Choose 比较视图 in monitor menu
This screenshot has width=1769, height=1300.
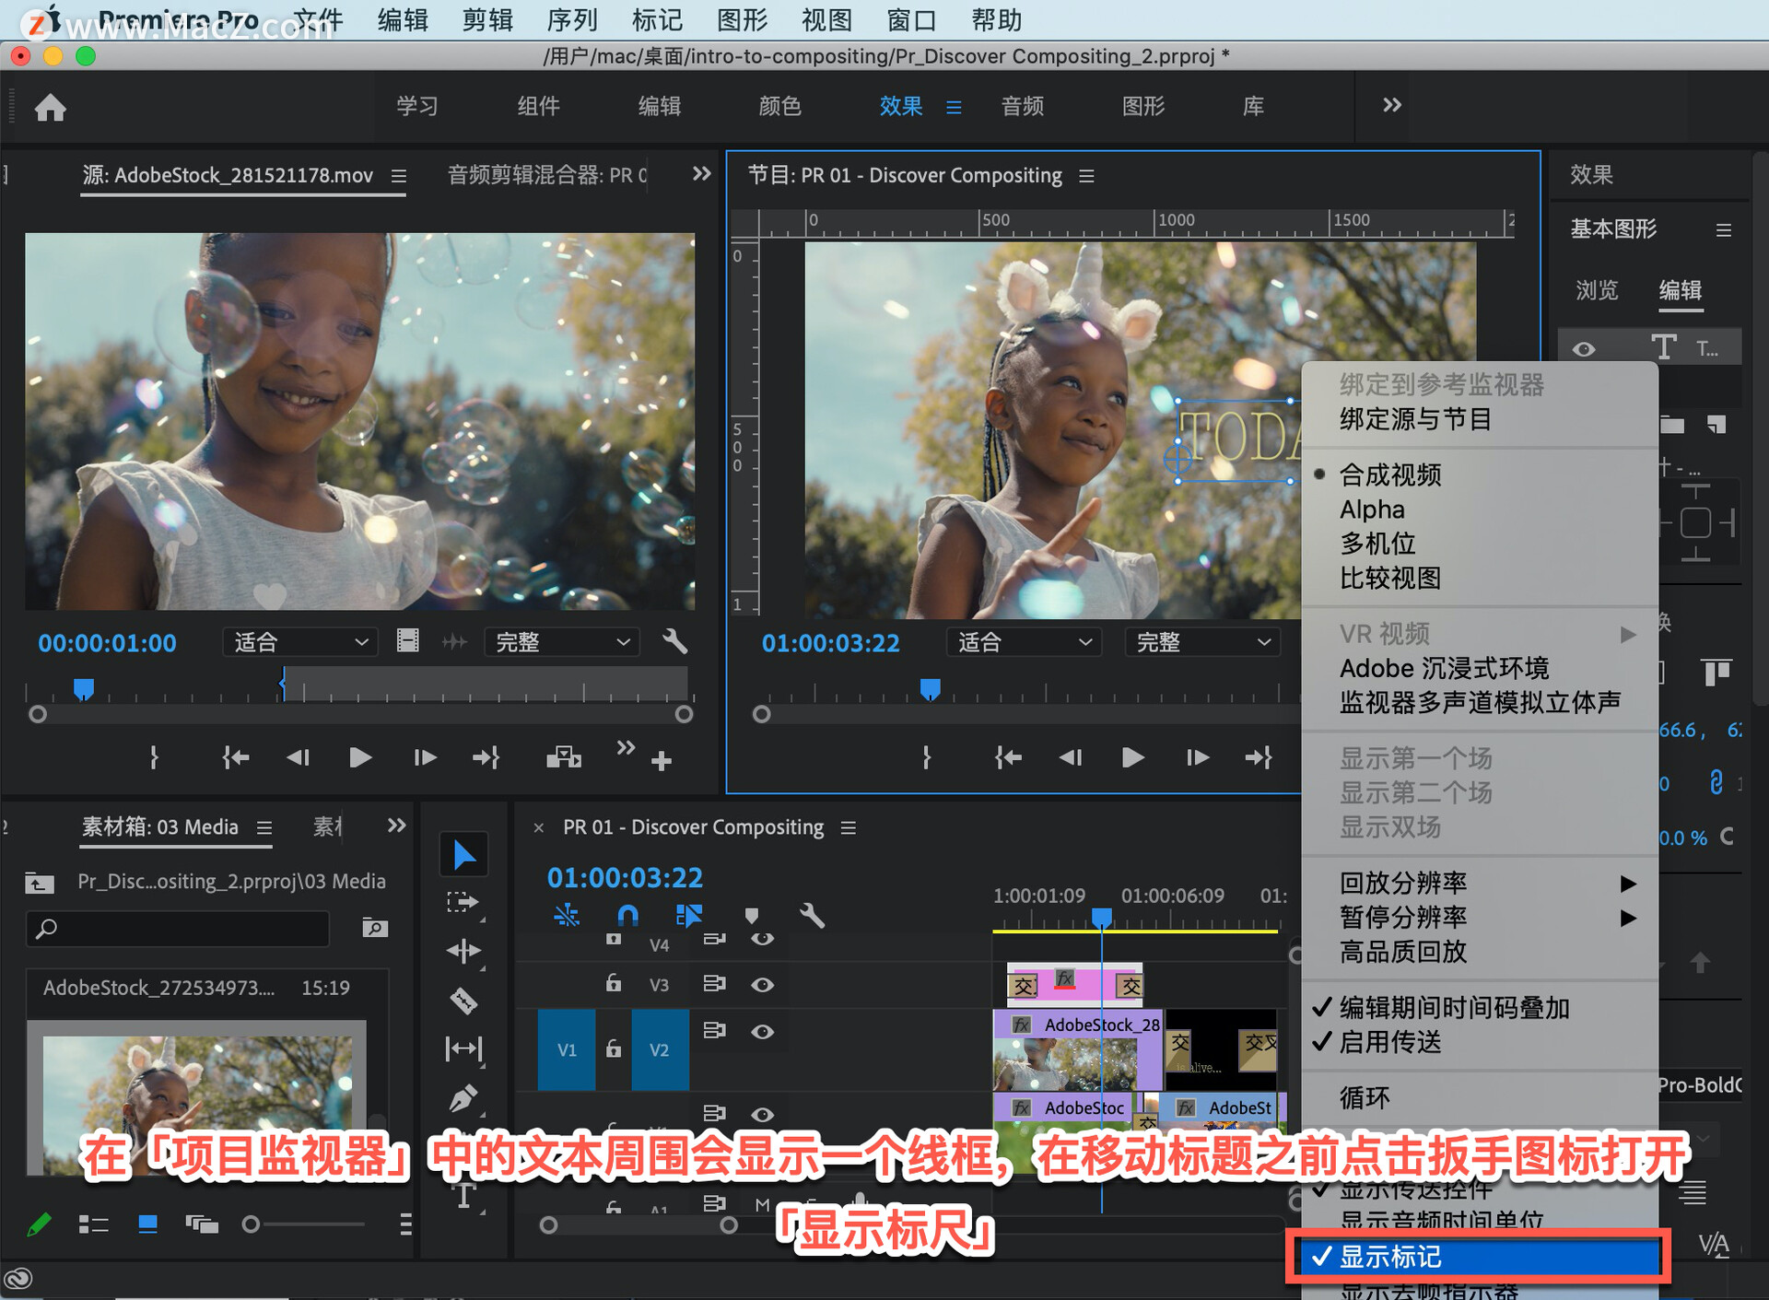coord(1480,578)
